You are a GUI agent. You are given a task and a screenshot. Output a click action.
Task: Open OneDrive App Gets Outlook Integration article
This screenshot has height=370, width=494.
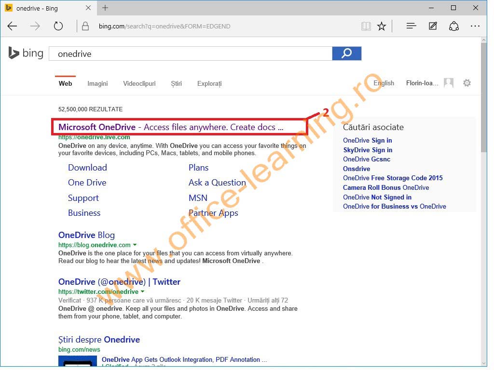184,359
